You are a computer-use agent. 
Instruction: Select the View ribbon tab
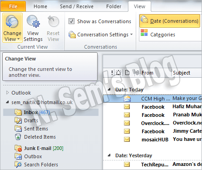pyautogui.click(x=139, y=6)
